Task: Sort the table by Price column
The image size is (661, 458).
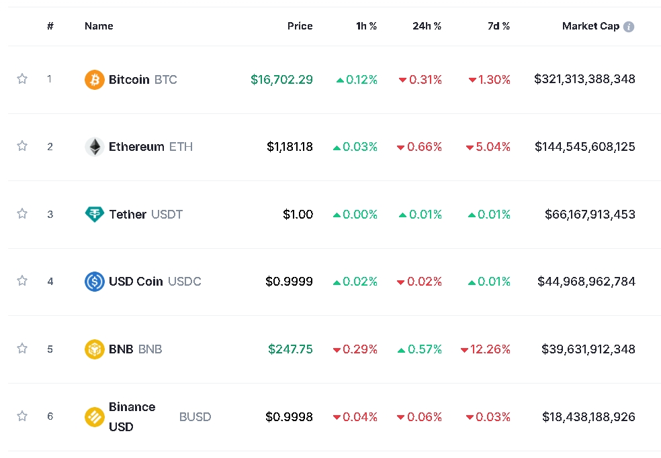Action: (x=300, y=26)
